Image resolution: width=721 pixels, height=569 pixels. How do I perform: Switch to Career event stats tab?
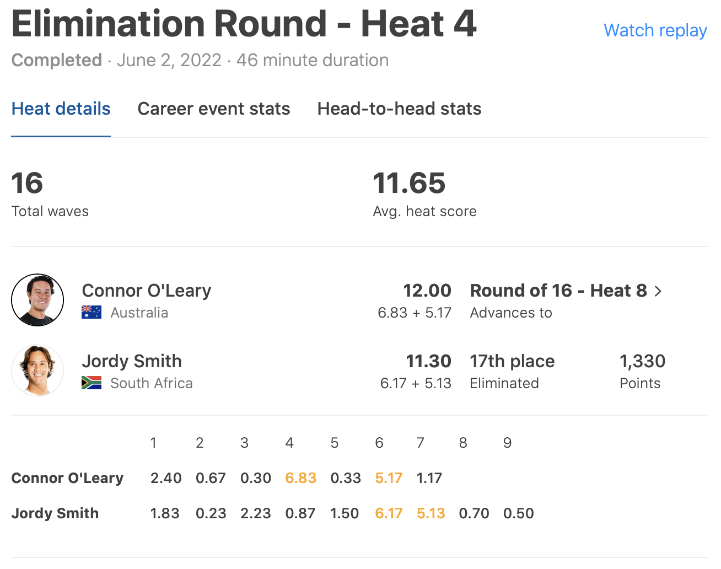[x=214, y=109]
